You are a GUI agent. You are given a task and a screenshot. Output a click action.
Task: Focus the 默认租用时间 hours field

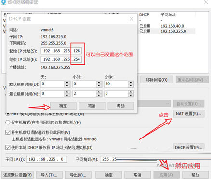(84, 84)
